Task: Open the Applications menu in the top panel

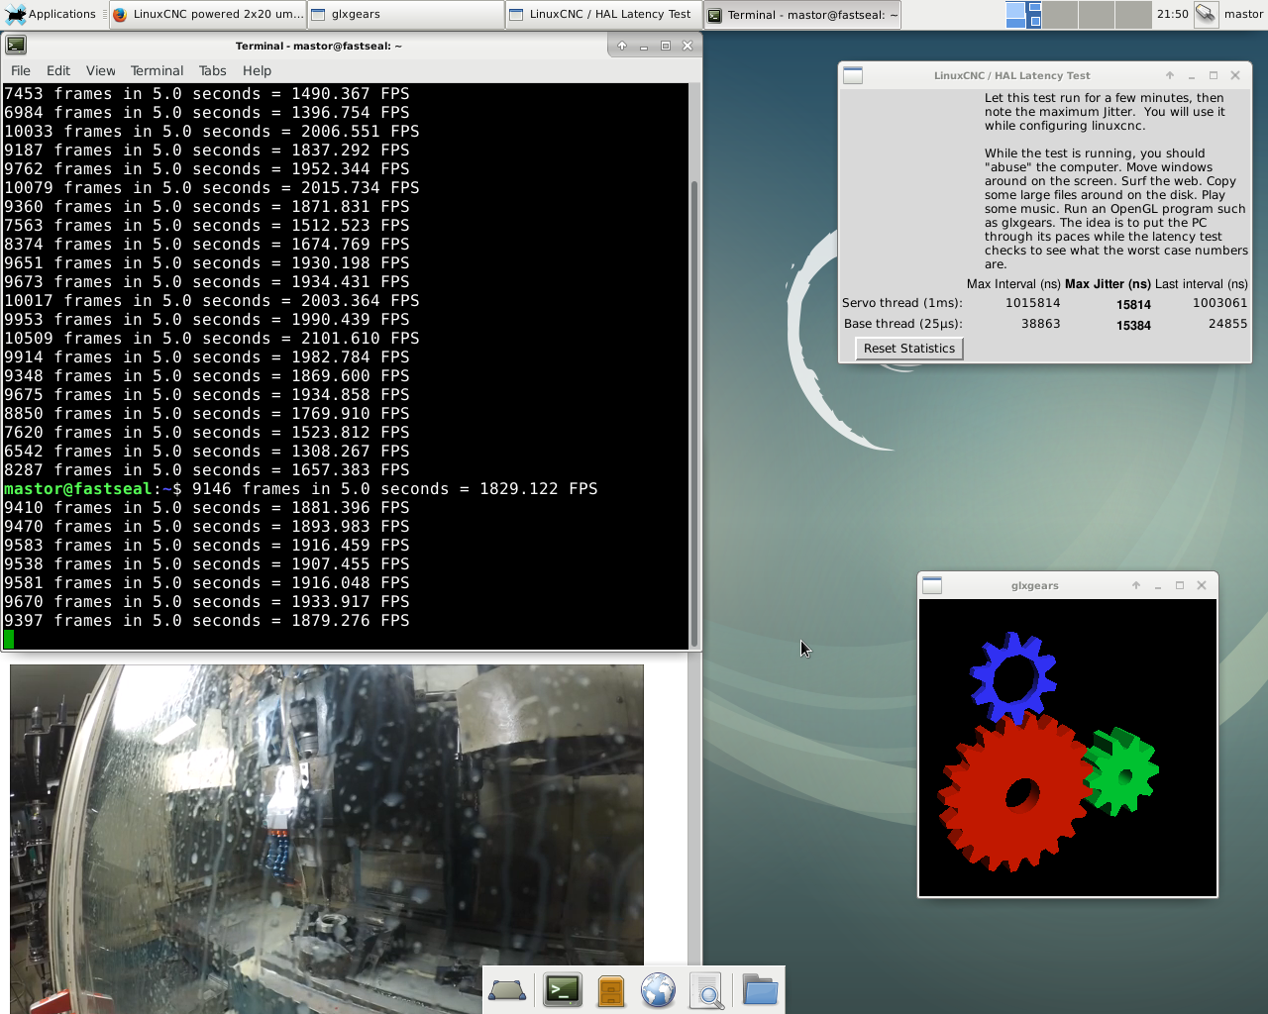Action: coord(51,14)
